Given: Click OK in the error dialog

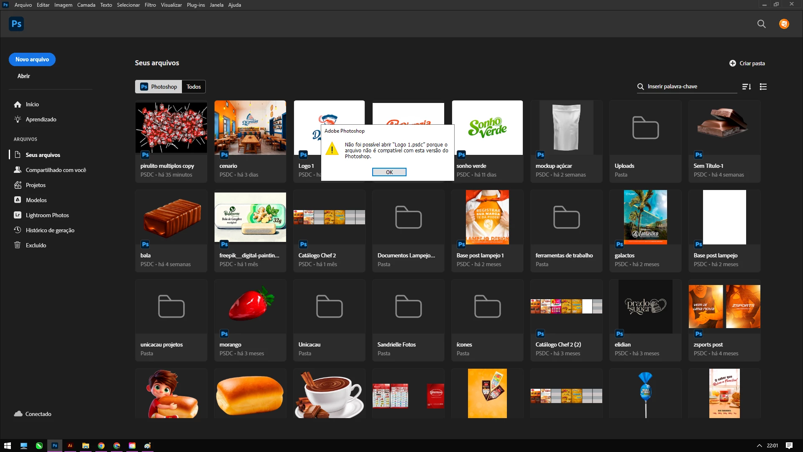Looking at the screenshot, I should click(389, 172).
